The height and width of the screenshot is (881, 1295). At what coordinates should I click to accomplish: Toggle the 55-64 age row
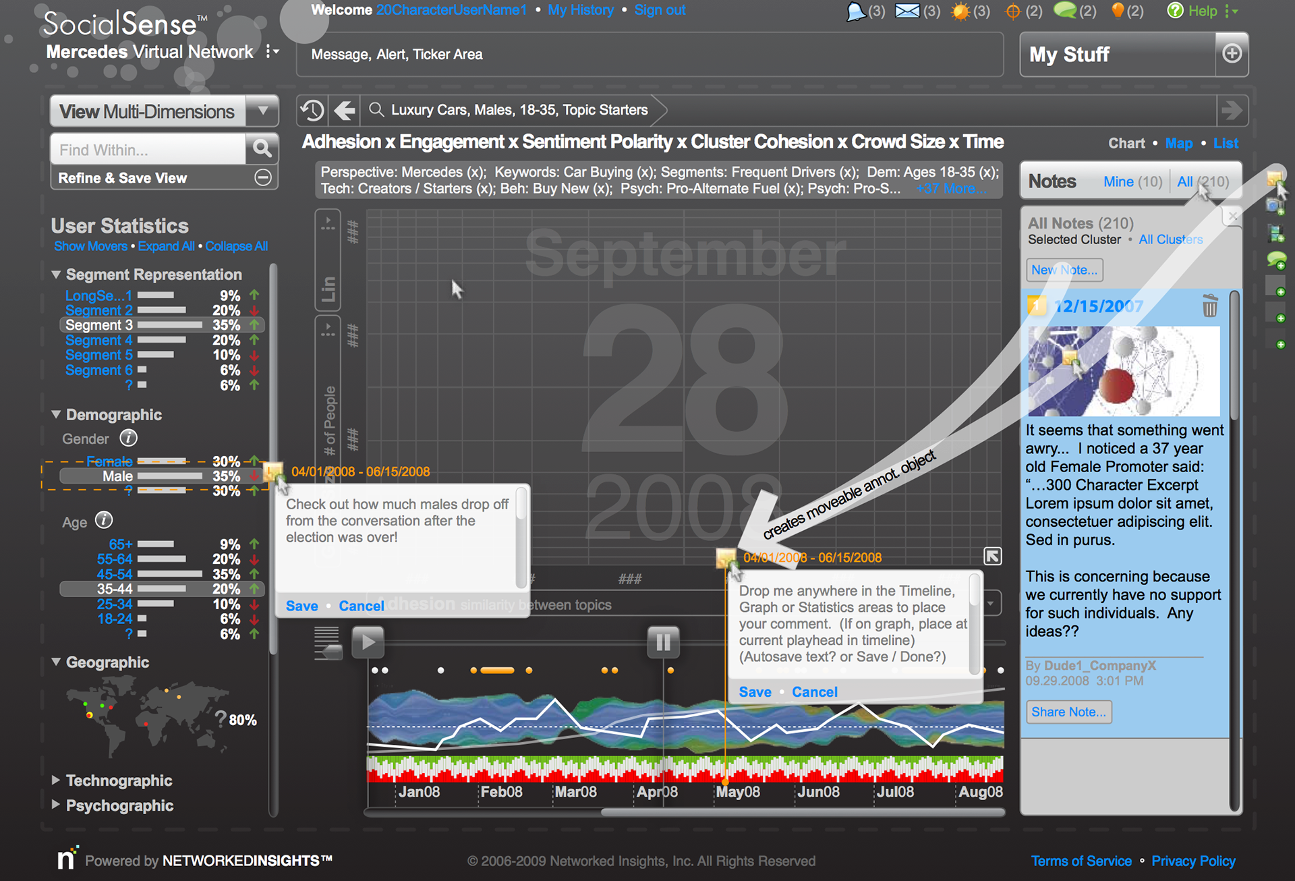click(162, 559)
